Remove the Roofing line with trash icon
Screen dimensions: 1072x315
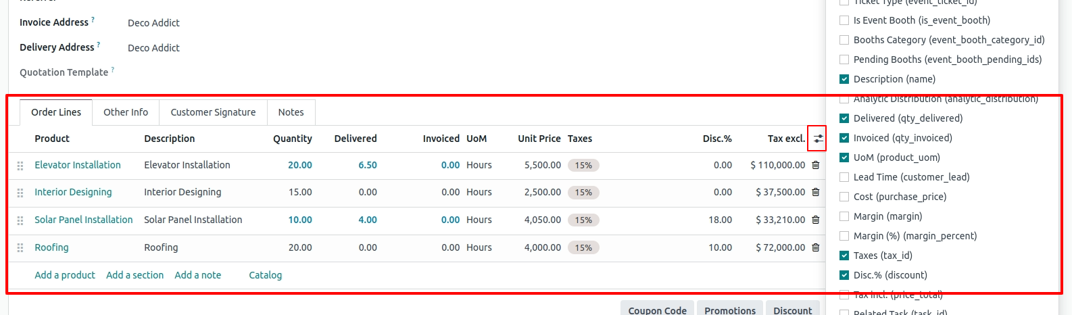816,247
